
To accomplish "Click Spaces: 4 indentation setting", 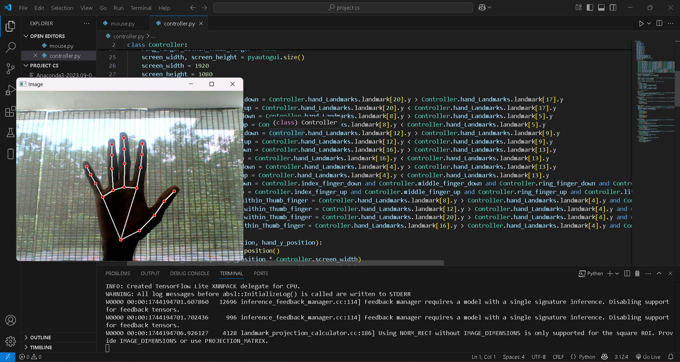I will click(x=513, y=357).
